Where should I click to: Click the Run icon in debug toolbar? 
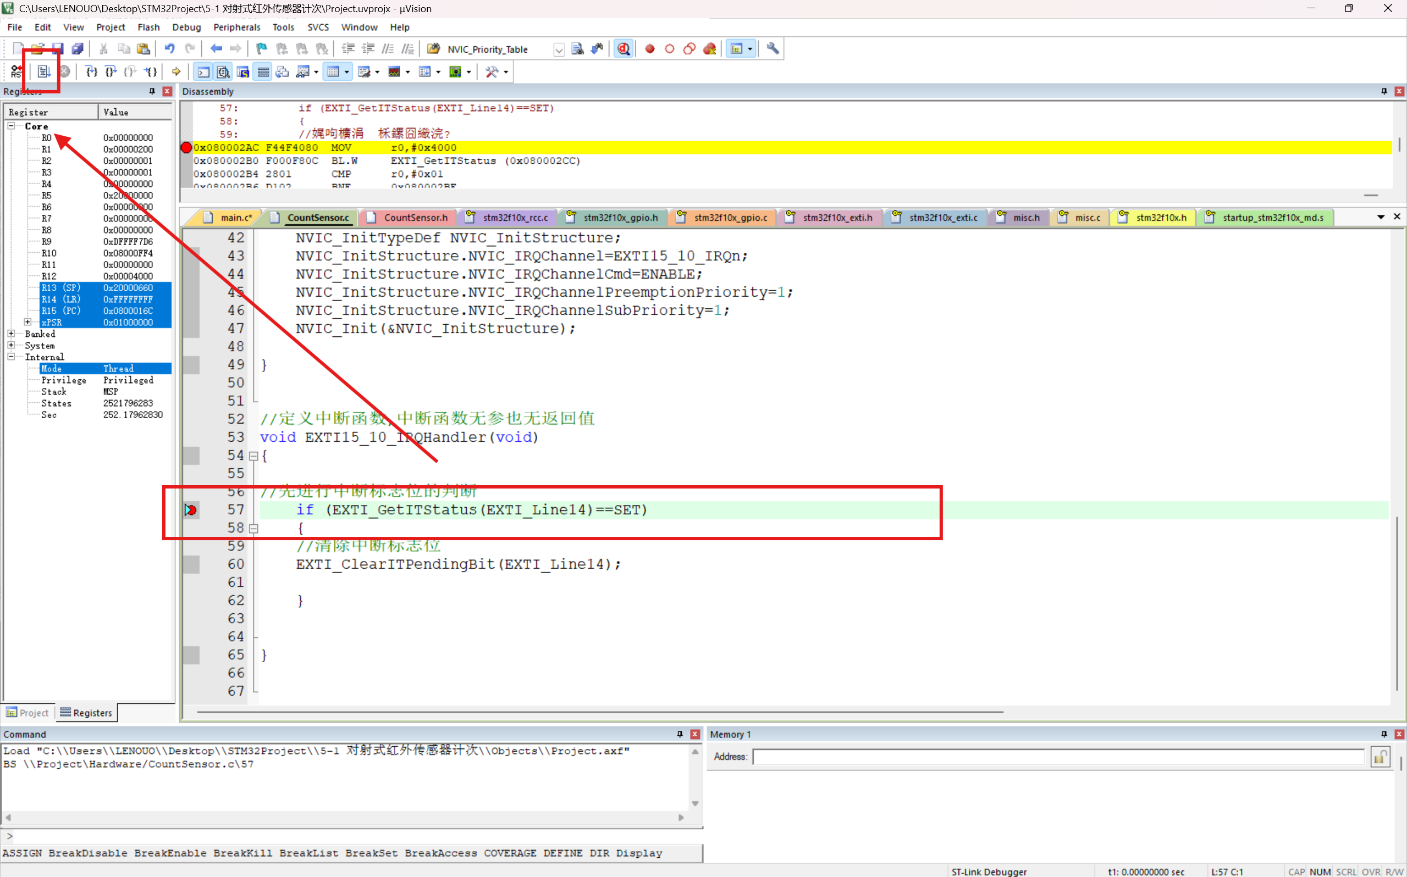tap(44, 71)
